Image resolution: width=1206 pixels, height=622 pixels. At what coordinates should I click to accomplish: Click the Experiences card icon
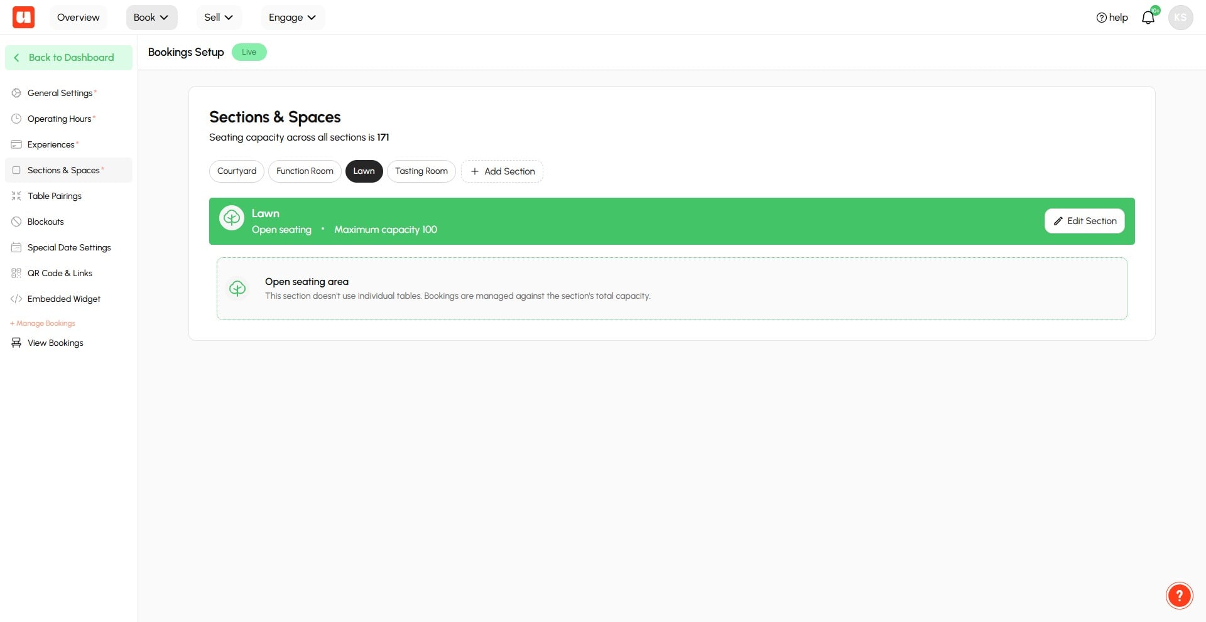click(16, 144)
